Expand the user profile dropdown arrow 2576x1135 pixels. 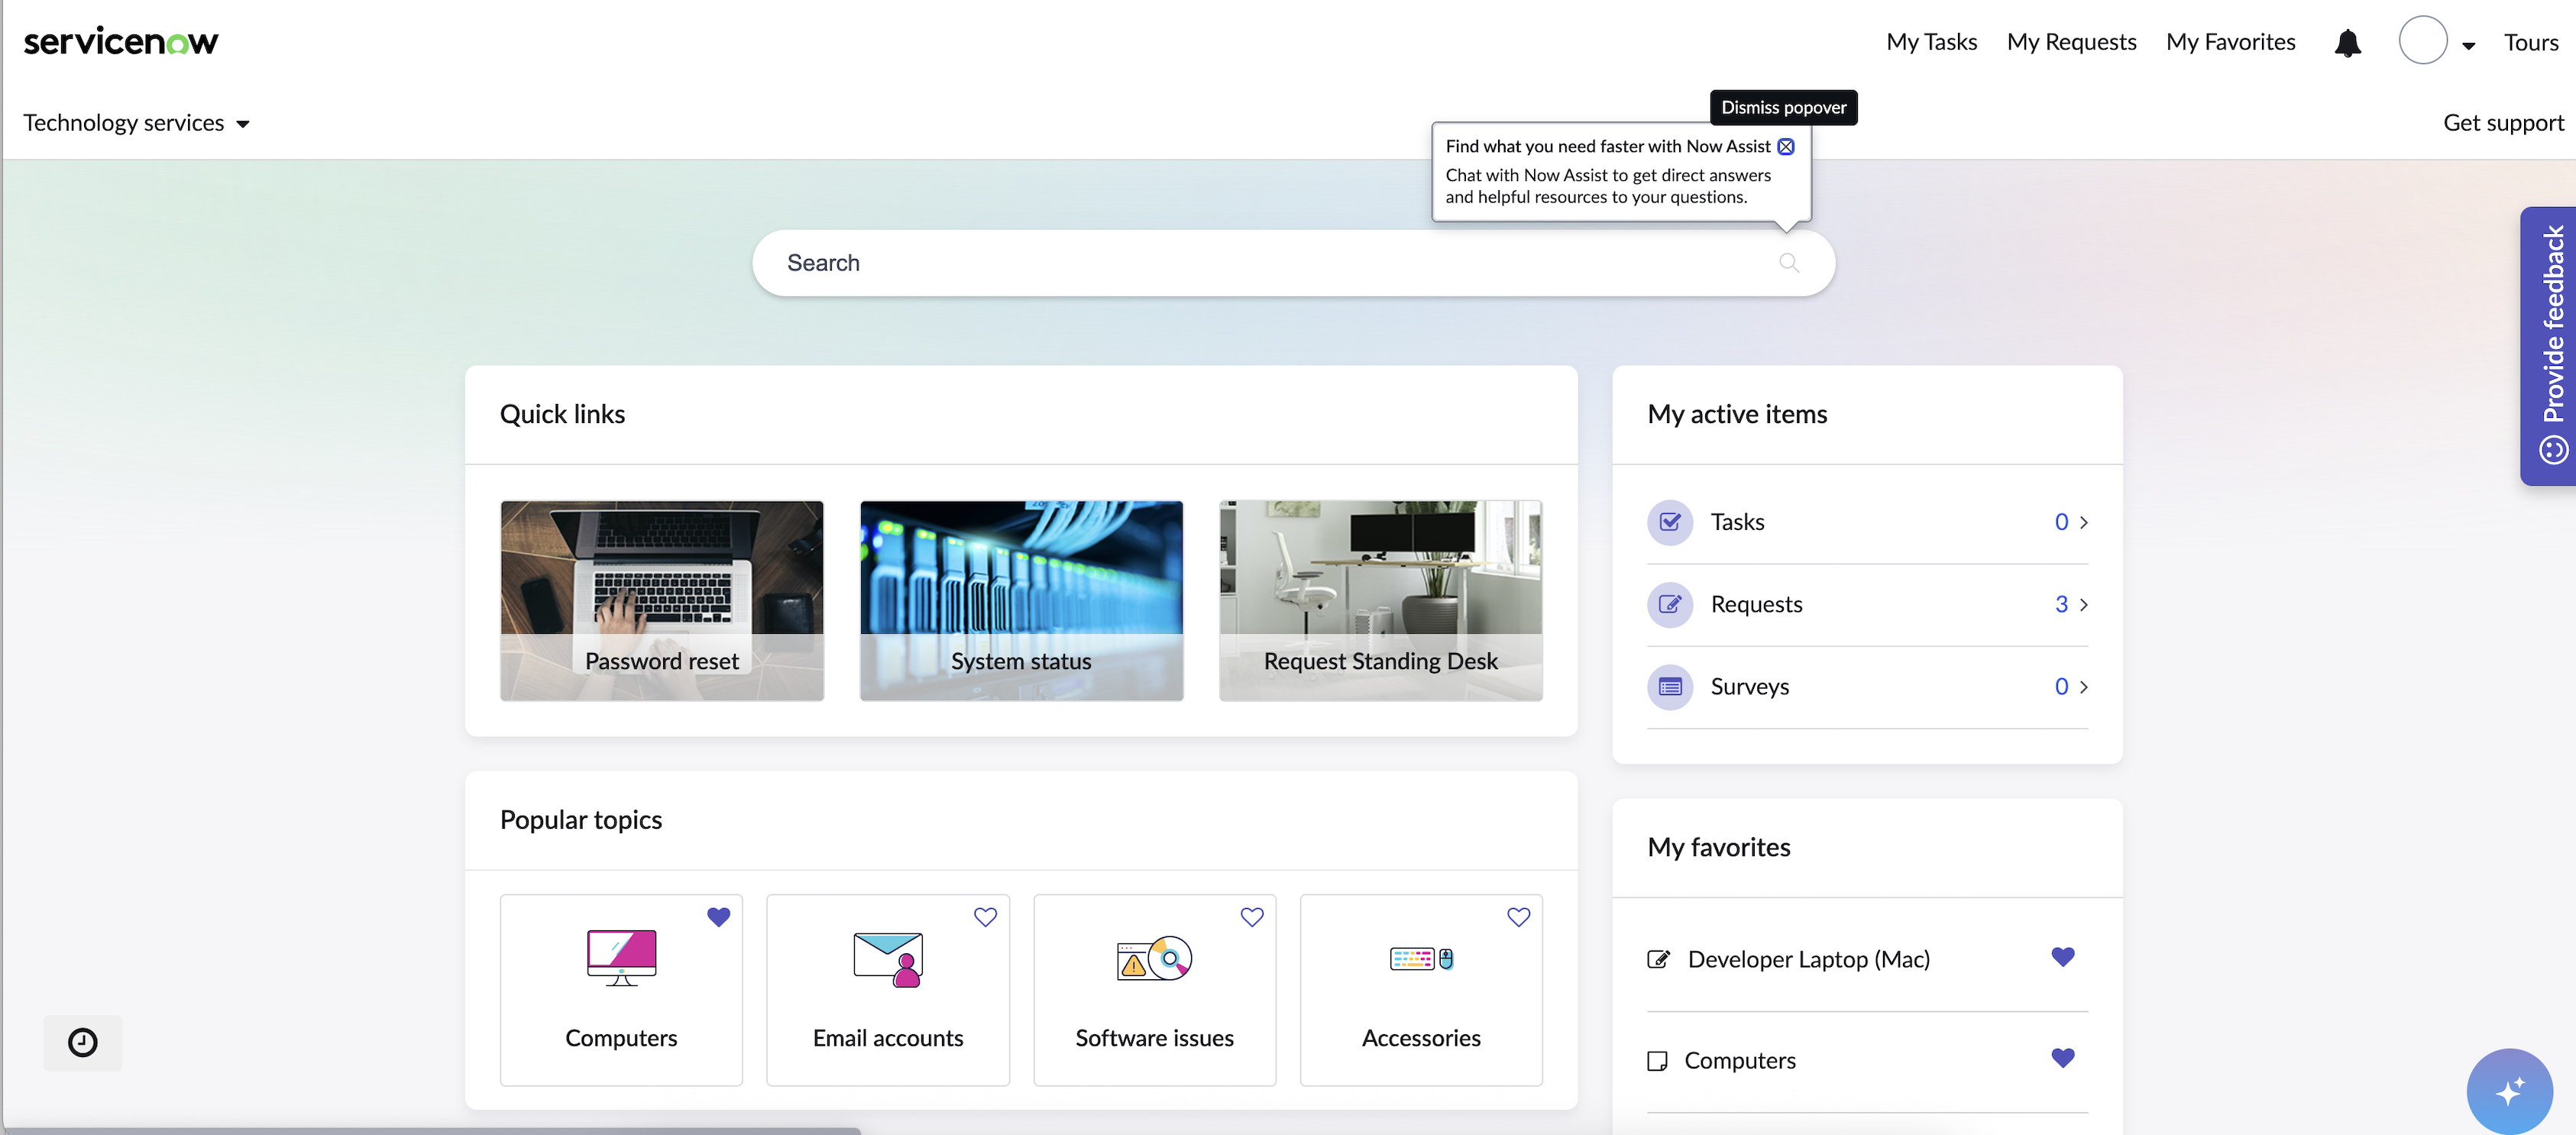point(2468,45)
